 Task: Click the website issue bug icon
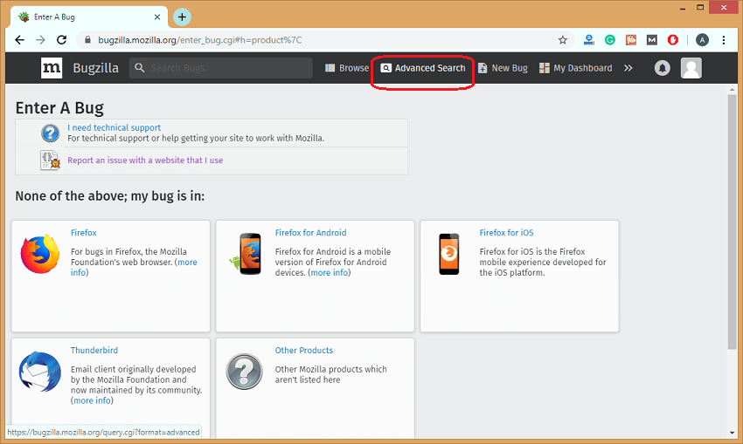50,161
